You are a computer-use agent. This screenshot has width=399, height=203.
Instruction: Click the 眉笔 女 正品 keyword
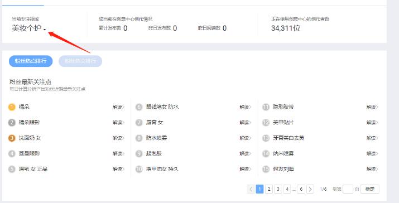33,169
